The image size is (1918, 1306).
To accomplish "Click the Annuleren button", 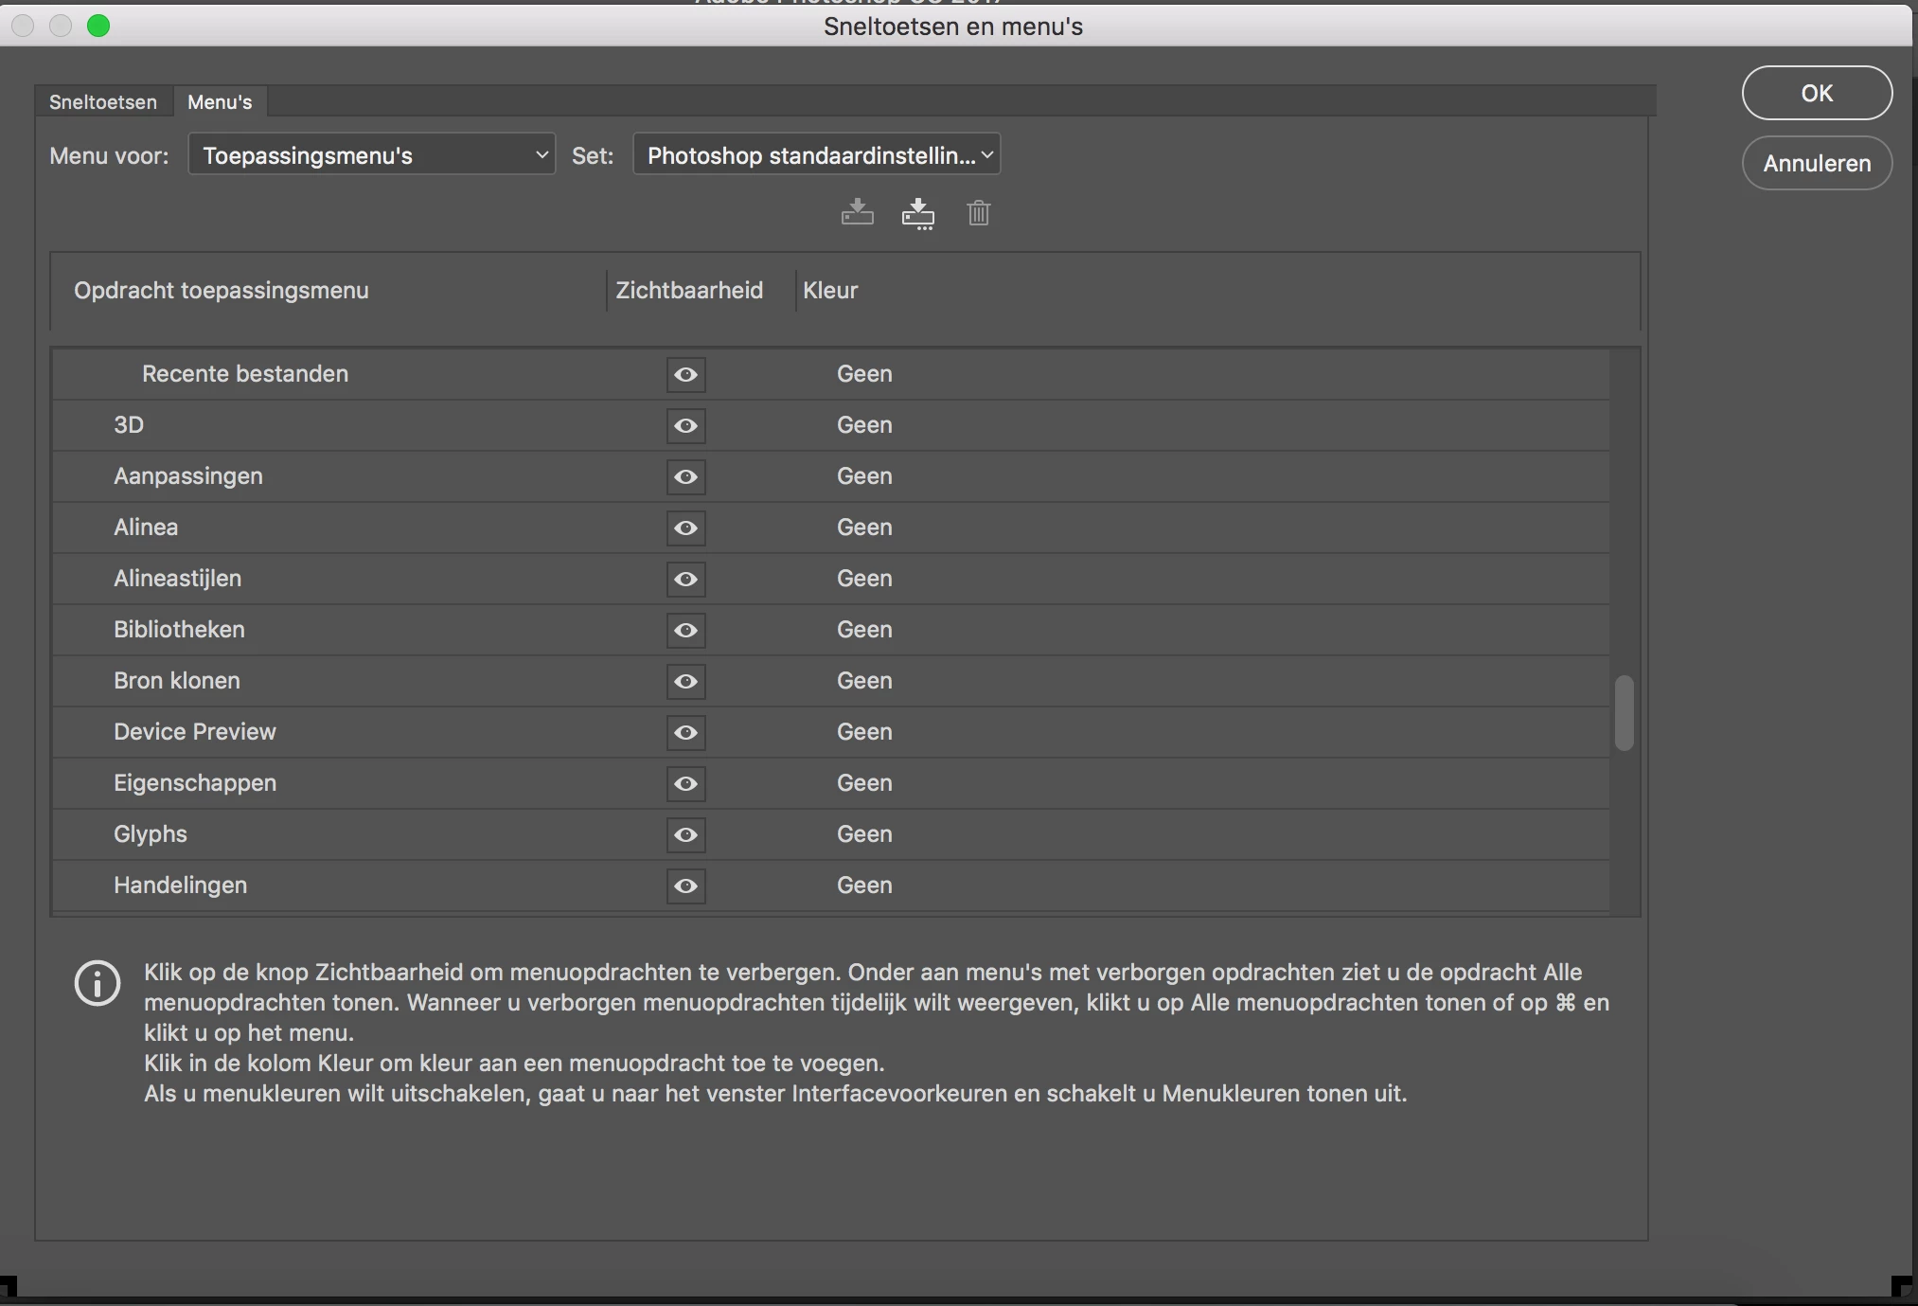I will click(1816, 163).
